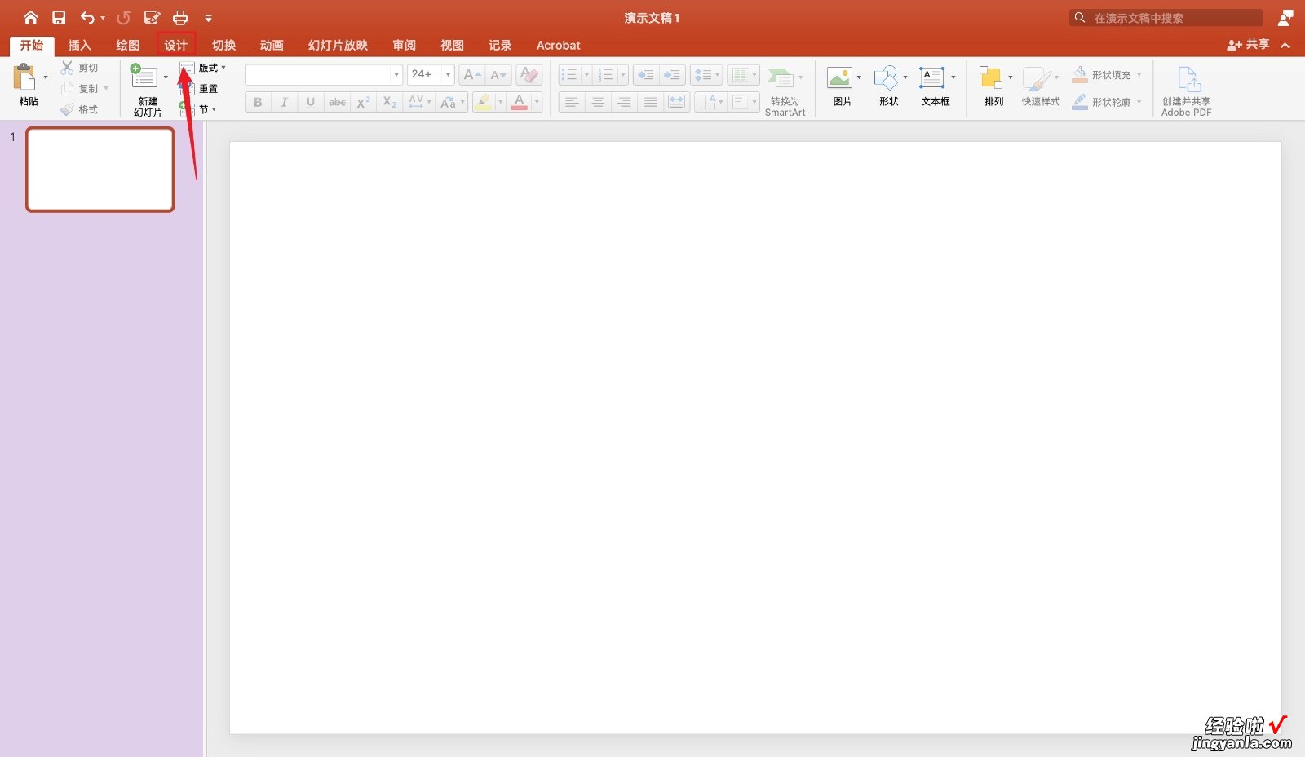Click the Copy (复制) button

pyautogui.click(x=80, y=88)
